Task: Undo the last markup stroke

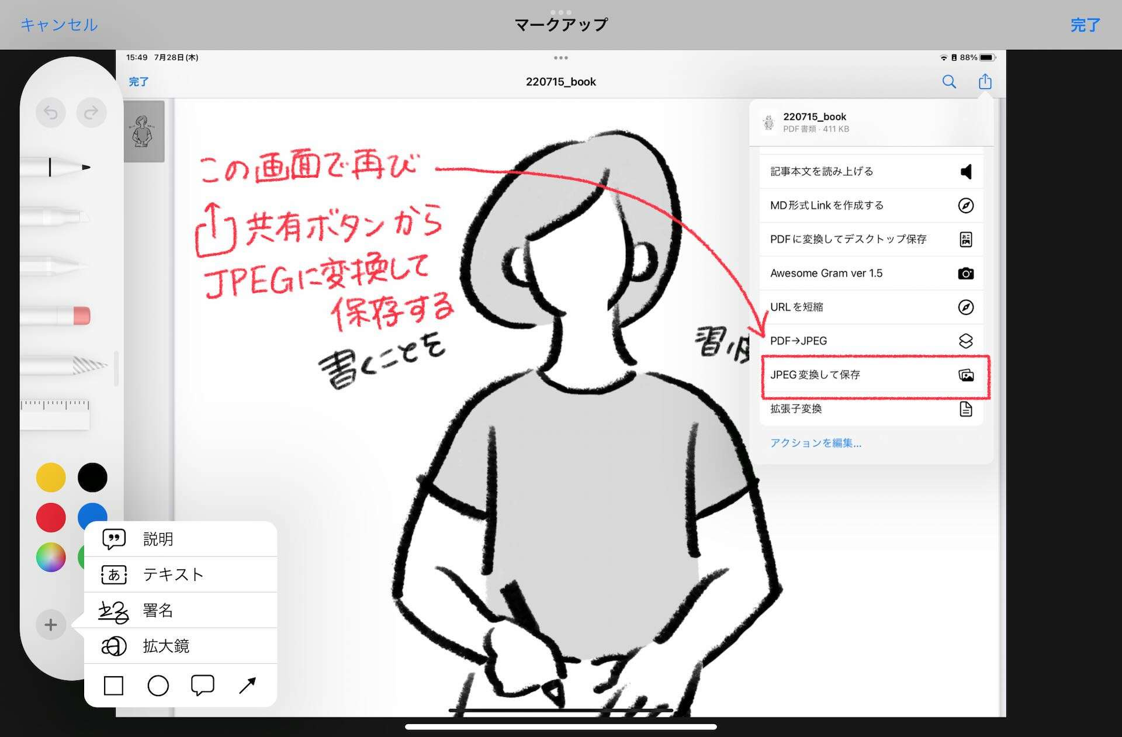Action: 51,112
